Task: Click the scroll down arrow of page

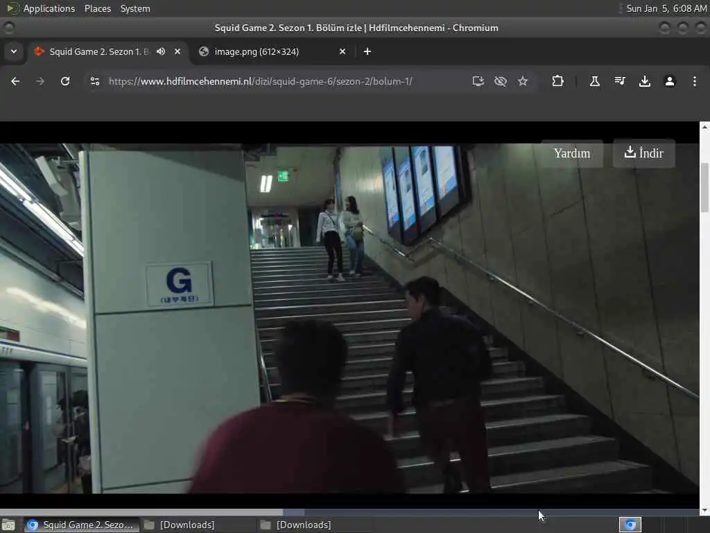Action: click(704, 511)
